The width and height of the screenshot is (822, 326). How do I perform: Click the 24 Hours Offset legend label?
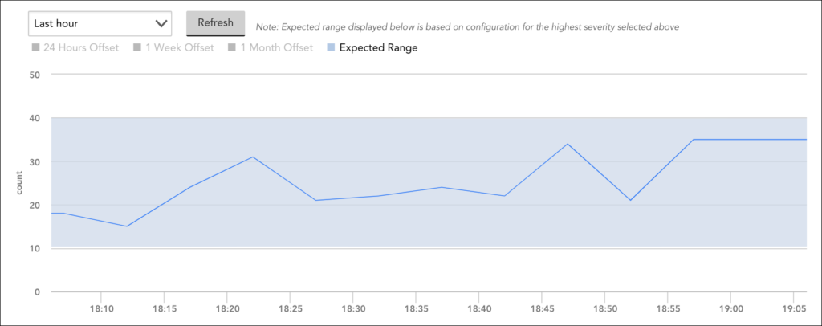click(x=81, y=47)
